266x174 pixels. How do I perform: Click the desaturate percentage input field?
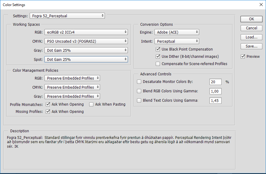pos(215,82)
